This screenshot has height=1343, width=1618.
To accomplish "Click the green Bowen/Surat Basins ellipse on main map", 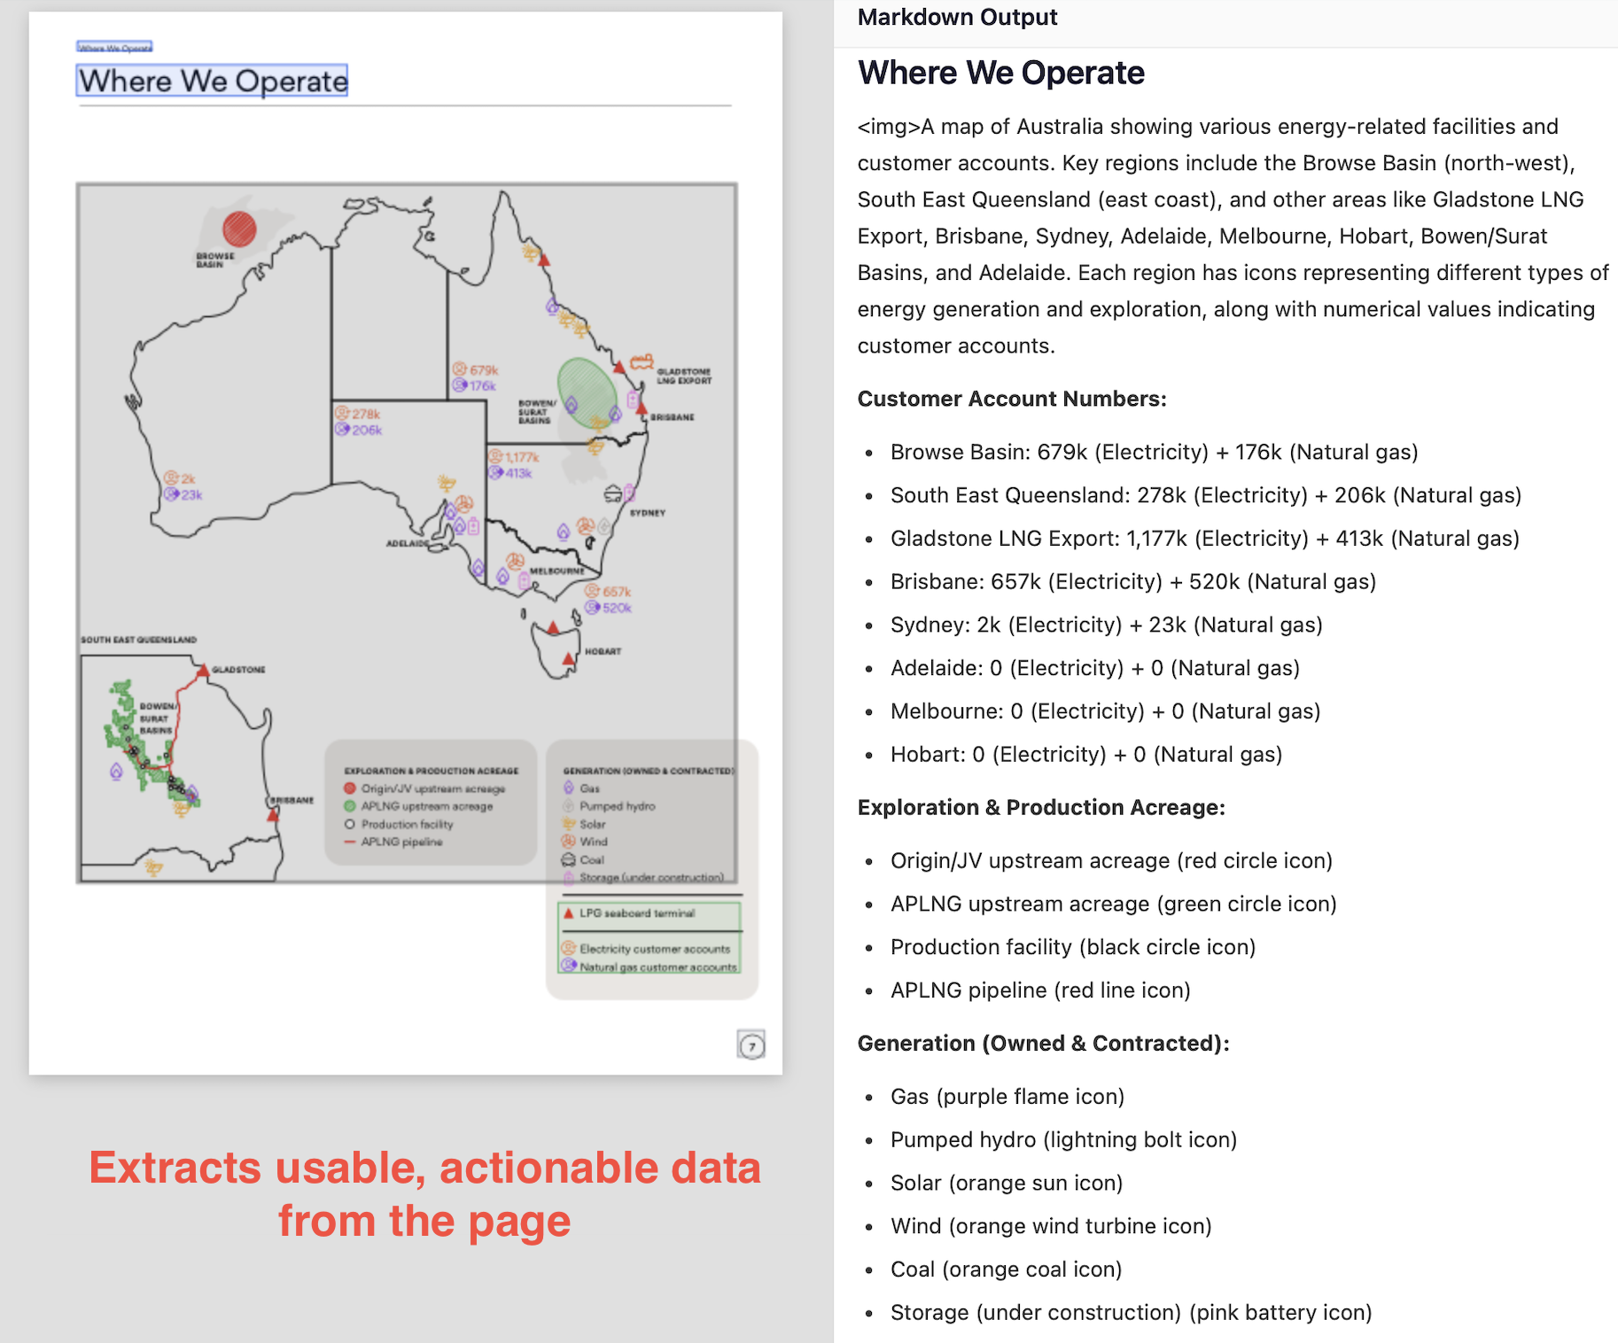I will coord(586,392).
